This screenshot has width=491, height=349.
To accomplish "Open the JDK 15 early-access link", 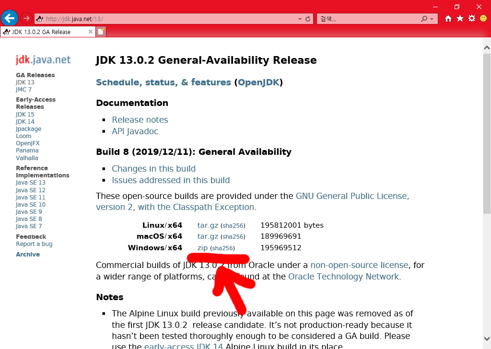I will pyautogui.click(x=25, y=114).
